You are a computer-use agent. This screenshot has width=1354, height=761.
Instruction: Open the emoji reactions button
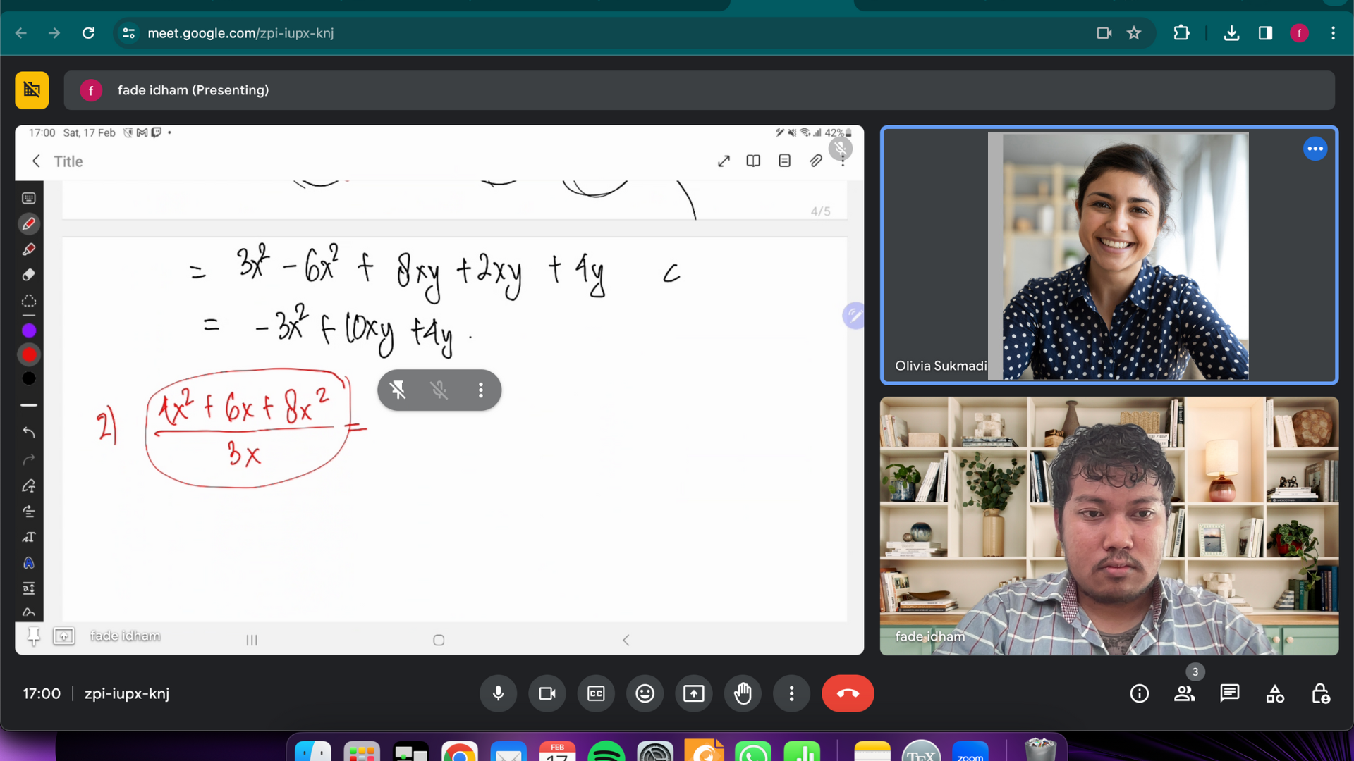coord(645,693)
